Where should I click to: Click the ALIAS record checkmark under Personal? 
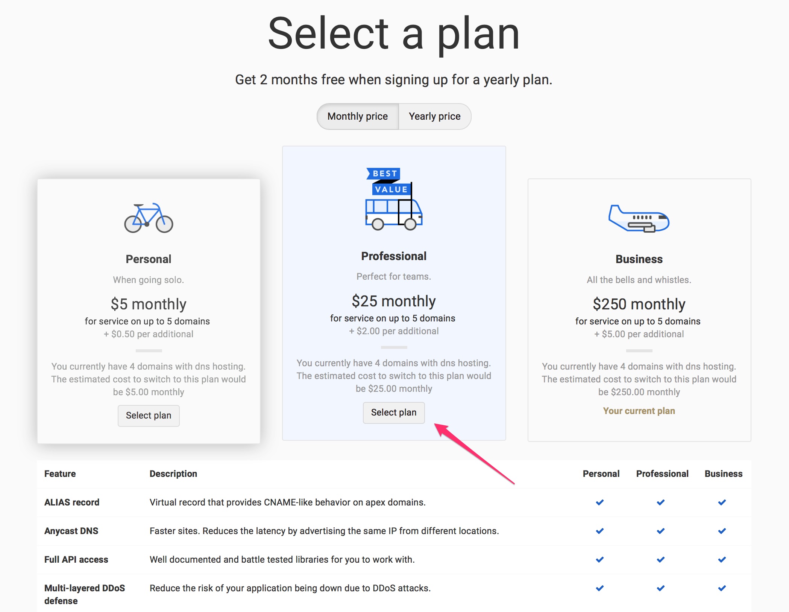coord(599,502)
